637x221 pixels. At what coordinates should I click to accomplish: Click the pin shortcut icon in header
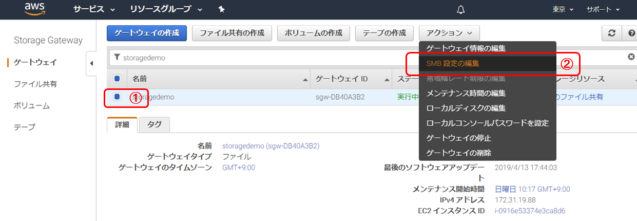pyautogui.click(x=221, y=10)
